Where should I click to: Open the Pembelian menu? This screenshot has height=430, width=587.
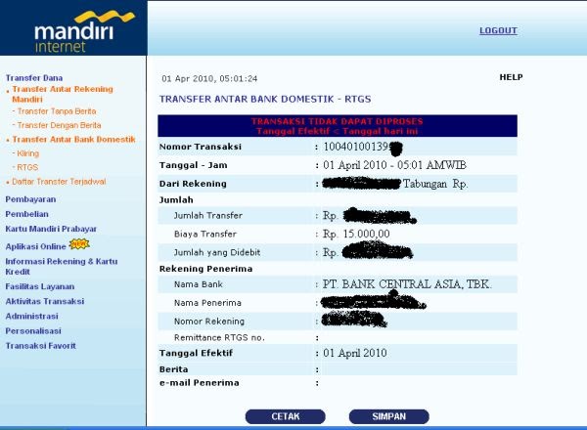[x=27, y=214]
